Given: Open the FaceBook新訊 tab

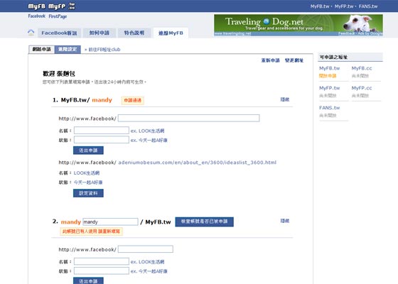Looking at the screenshot, I should [60, 33].
